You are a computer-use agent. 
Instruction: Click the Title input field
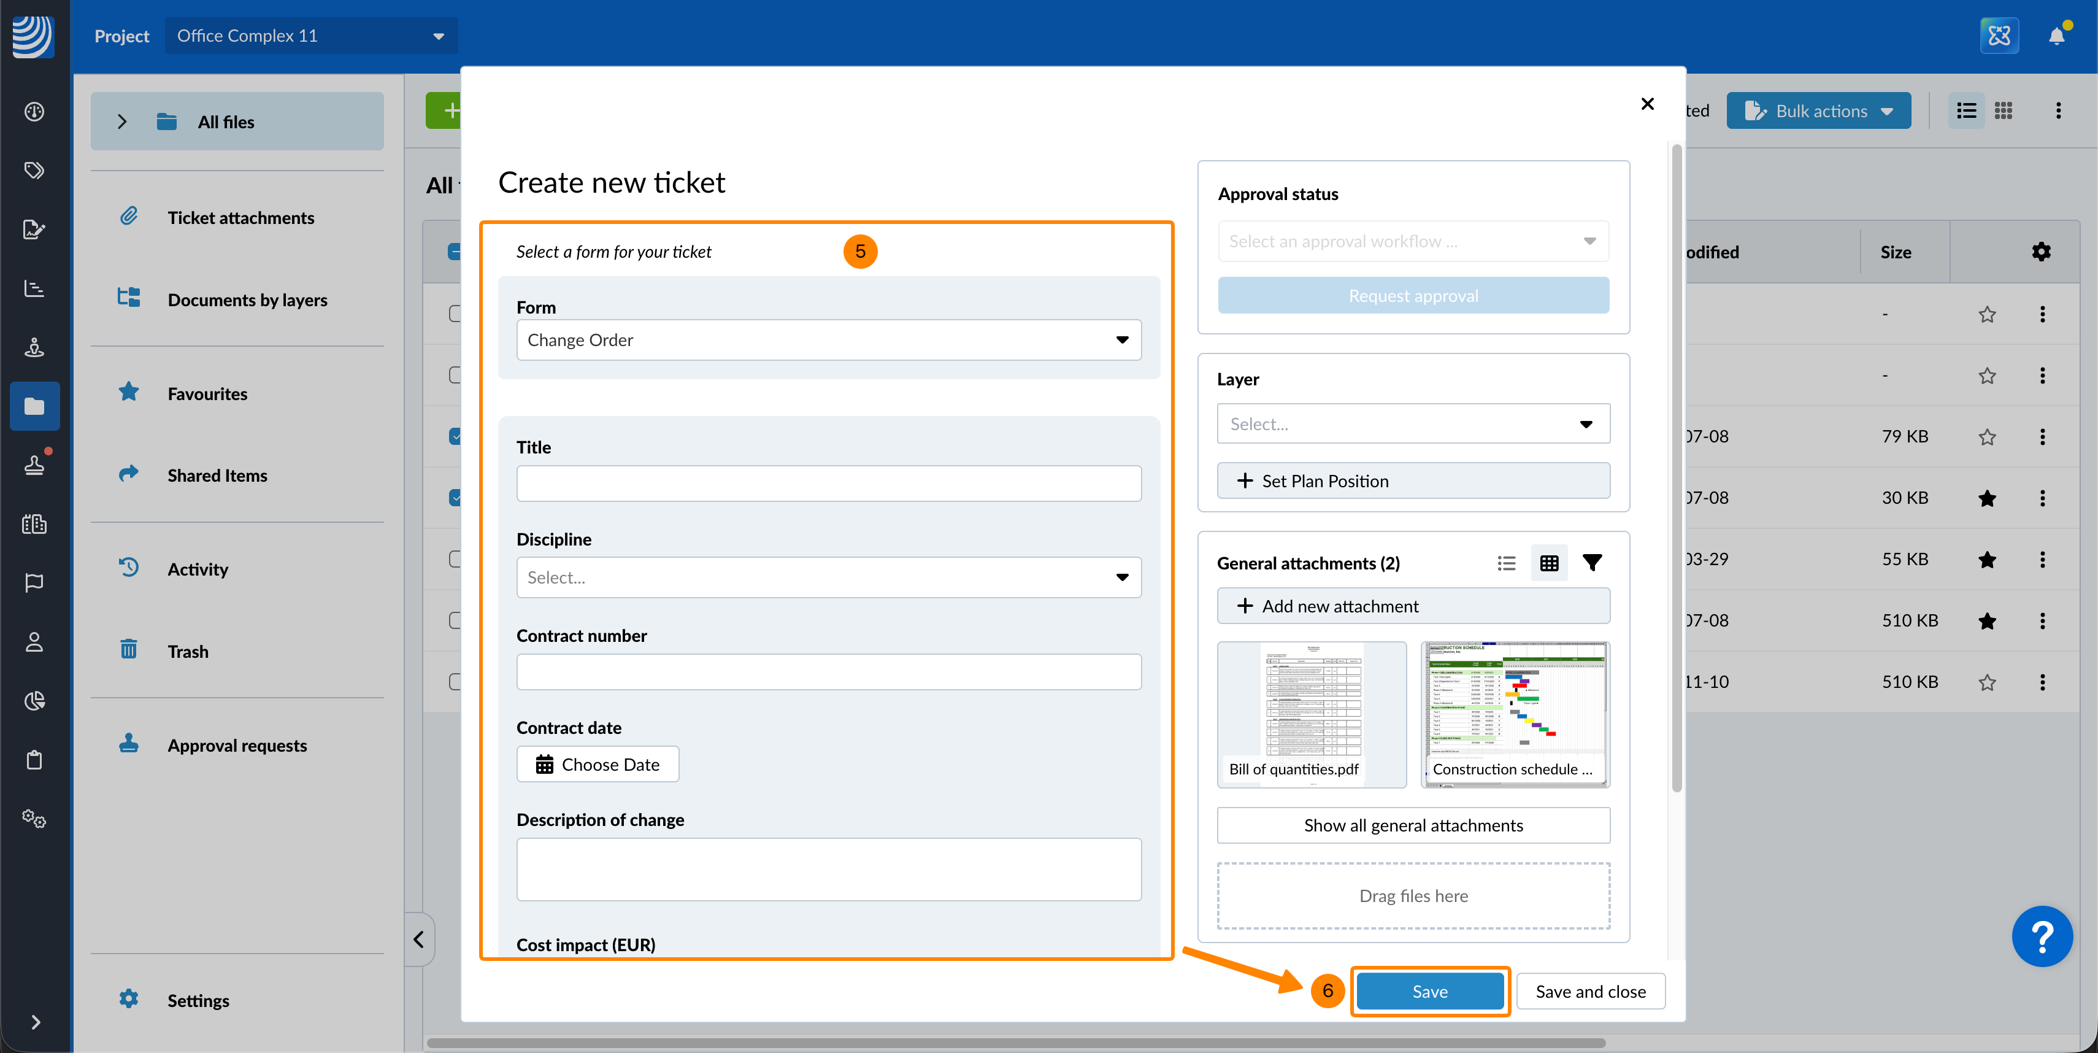point(828,484)
